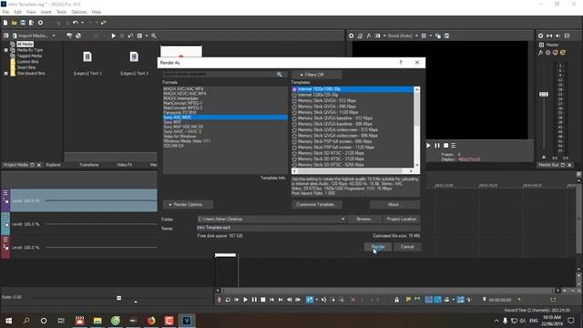
Task: Toggle Loop Playback in transport bar
Action: [x=228, y=300]
